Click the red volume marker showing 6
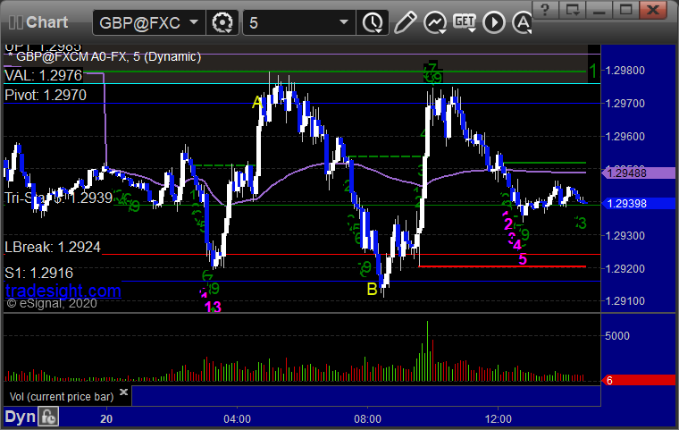The height and width of the screenshot is (430, 679). pos(638,381)
